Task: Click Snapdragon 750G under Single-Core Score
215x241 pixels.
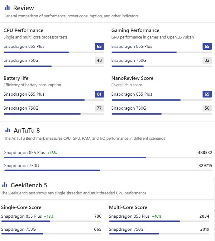Action: click(x=18, y=229)
